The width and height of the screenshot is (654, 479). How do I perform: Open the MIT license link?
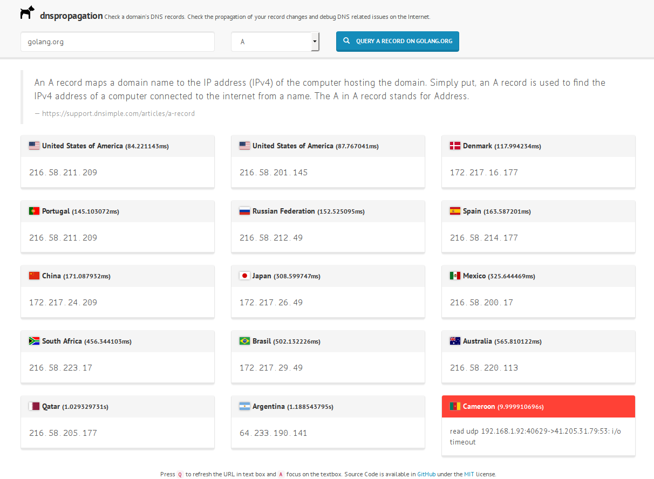click(x=469, y=474)
